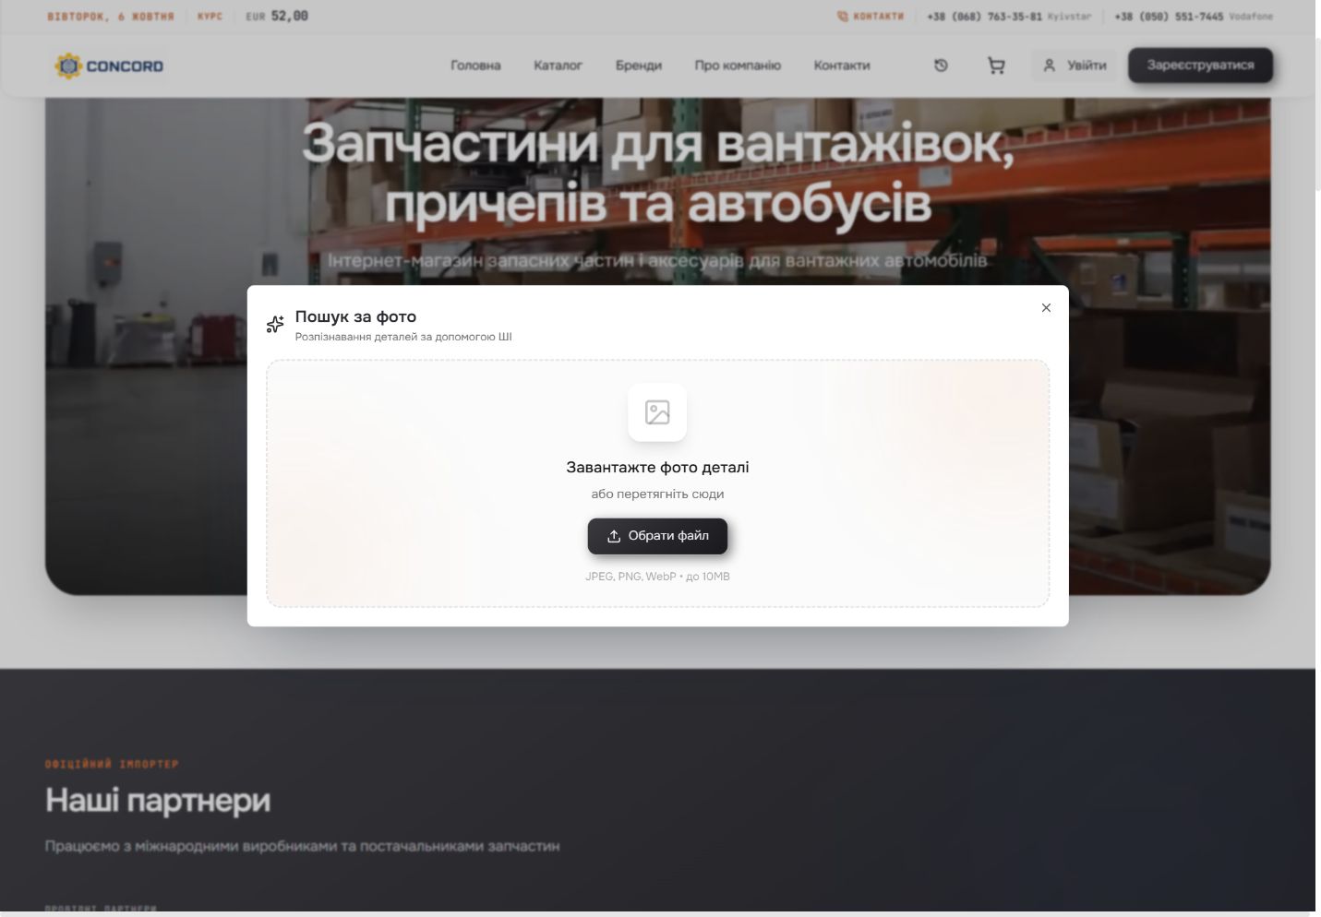Screen dimensions: 1321x917
Task: Click the Concord logo
Action: point(109,65)
